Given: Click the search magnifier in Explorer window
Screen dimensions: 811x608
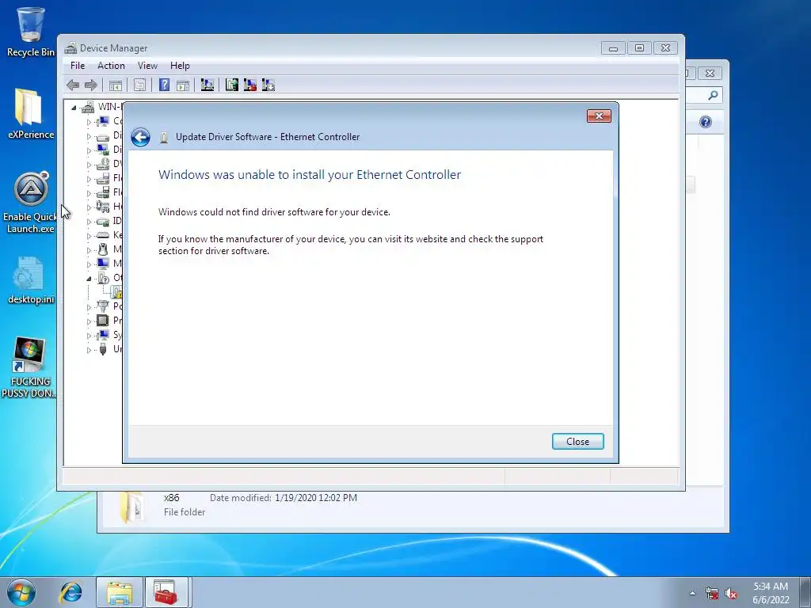Looking at the screenshot, I should tap(713, 95).
